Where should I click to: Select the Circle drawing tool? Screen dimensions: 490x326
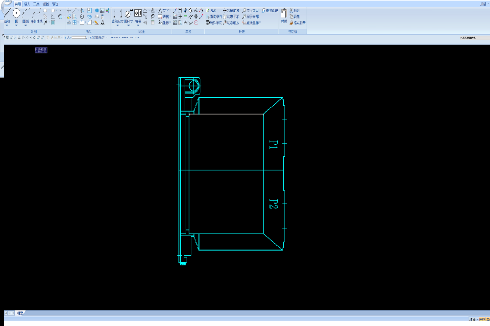(17, 13)
